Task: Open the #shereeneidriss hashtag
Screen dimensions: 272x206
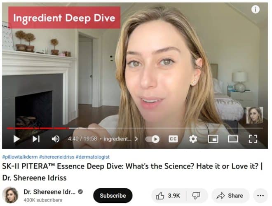Action: click(57, 157)
